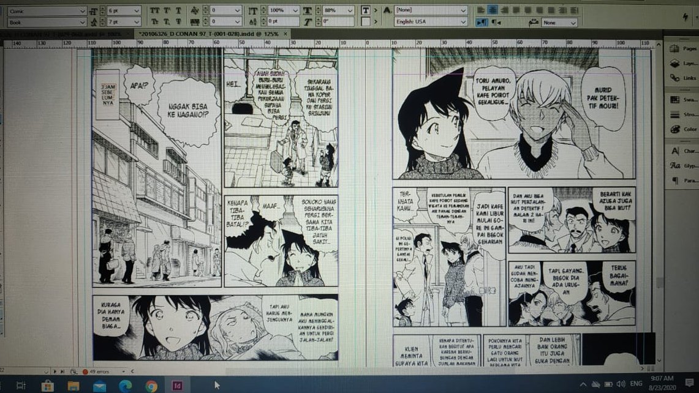Toggle Superscript formatting icon

point(167,10)
